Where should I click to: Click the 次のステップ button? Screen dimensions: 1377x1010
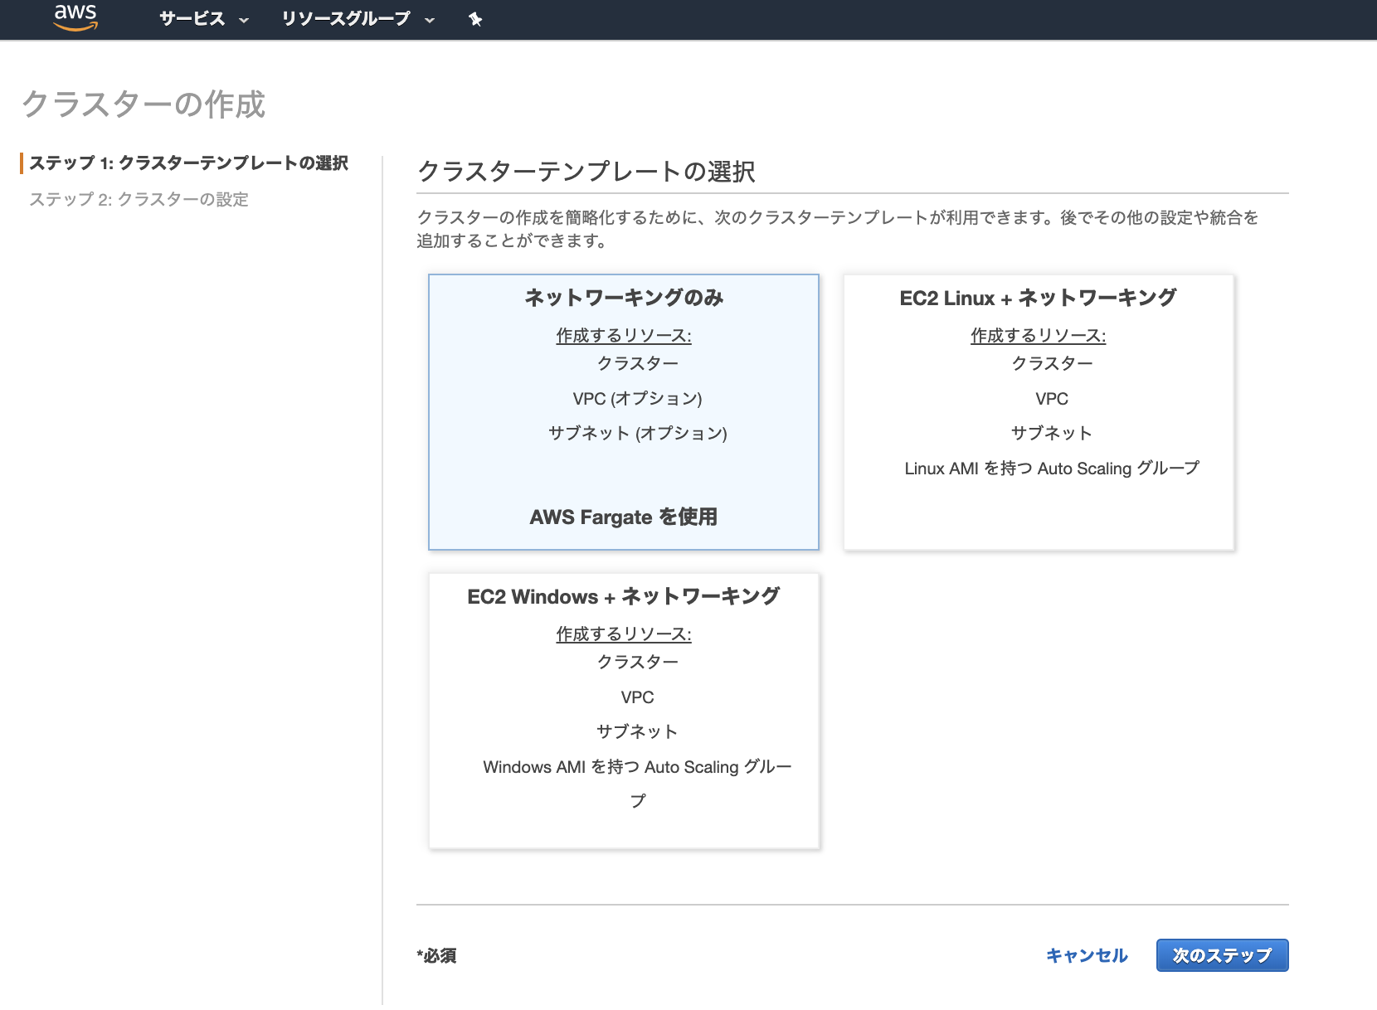click(x=1222, y=955)
